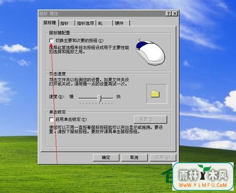Click the "?" help button in title bar
The image size is (236, 193).
(169, 14)
